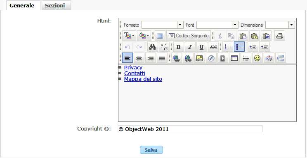Click the link icon beside the Image icon

(x=188, y=58)
